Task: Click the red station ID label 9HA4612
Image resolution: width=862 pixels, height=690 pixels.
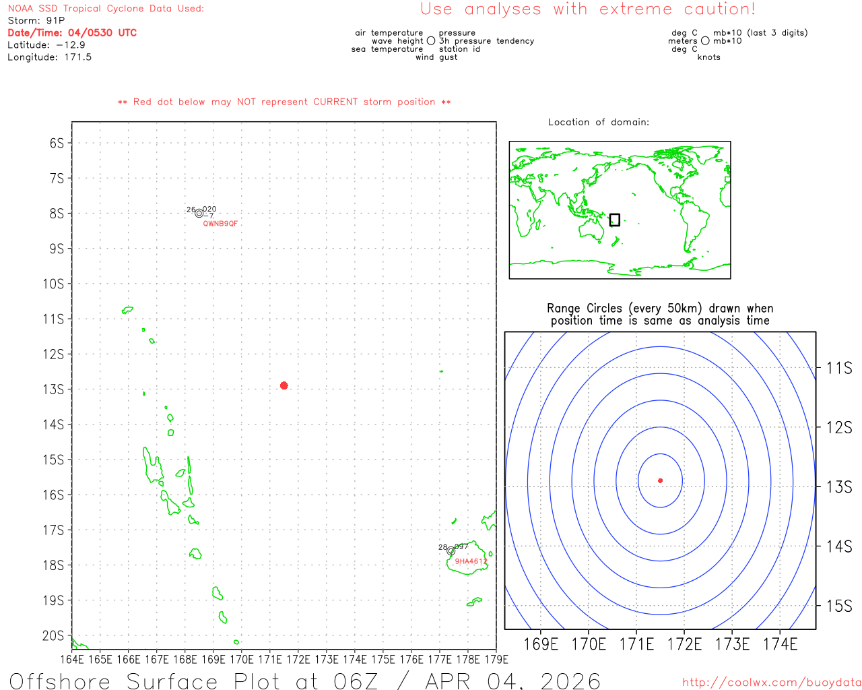Action: (471, 561)
